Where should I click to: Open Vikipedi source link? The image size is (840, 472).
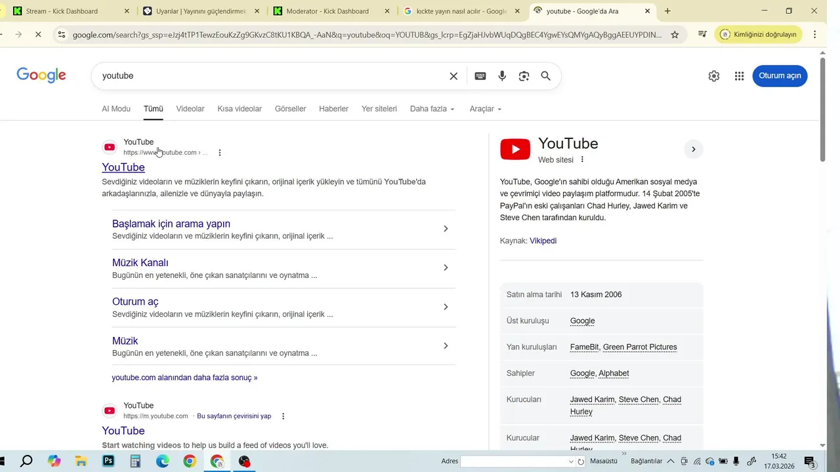(543, 241)
